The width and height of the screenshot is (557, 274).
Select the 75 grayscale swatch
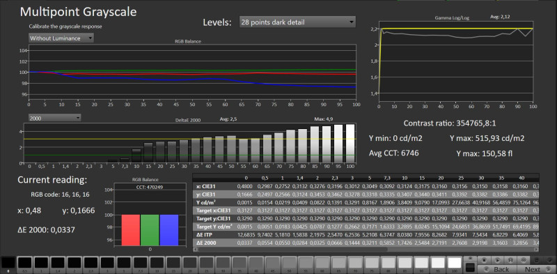point(372,264)
